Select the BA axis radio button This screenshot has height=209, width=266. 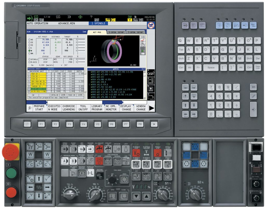tap(30, 53)
